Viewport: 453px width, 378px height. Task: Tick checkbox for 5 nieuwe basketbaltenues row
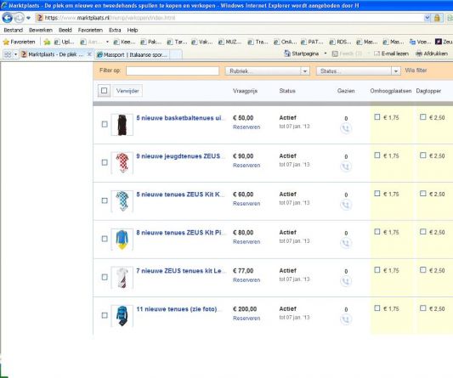tap(105, 124)
